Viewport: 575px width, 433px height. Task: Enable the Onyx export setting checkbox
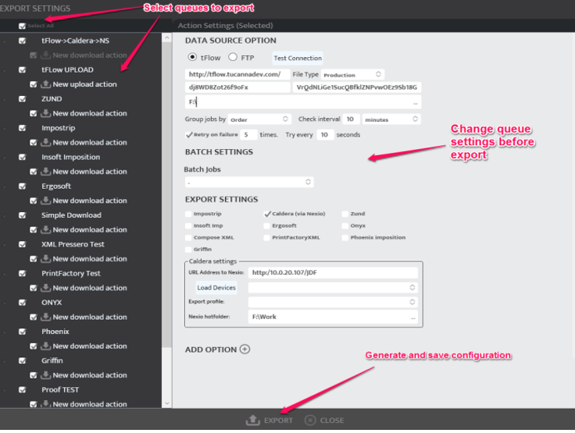pos(345,226)
